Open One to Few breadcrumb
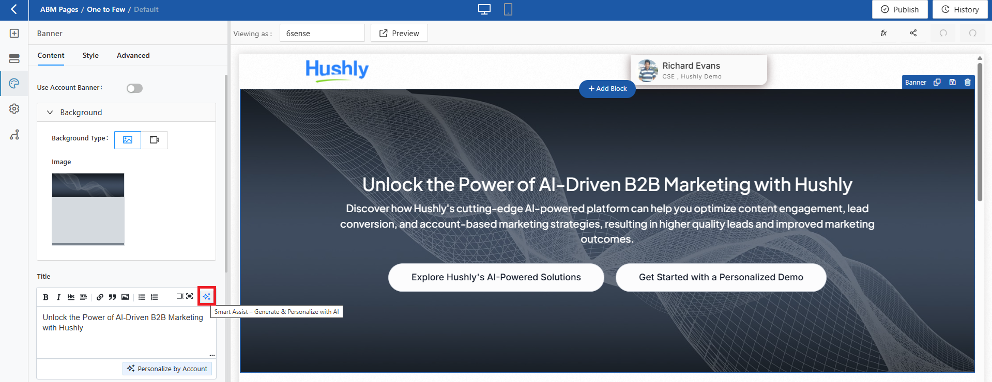 click(x=106, y=9)
